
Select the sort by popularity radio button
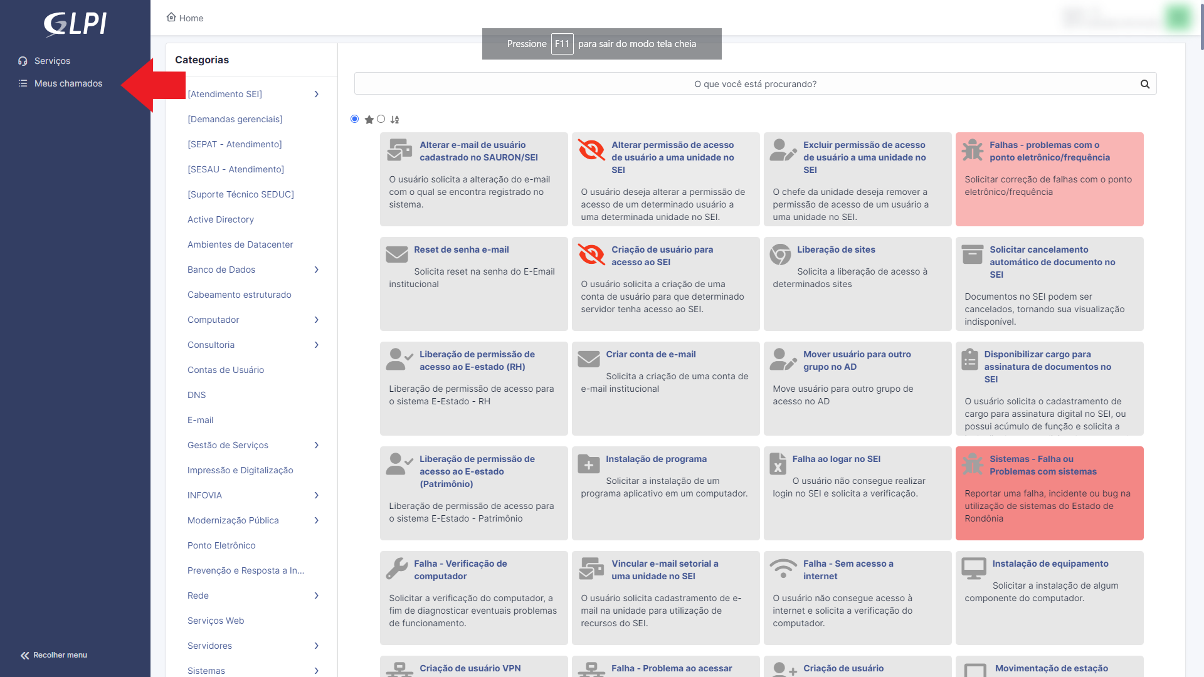click(355, 119)
